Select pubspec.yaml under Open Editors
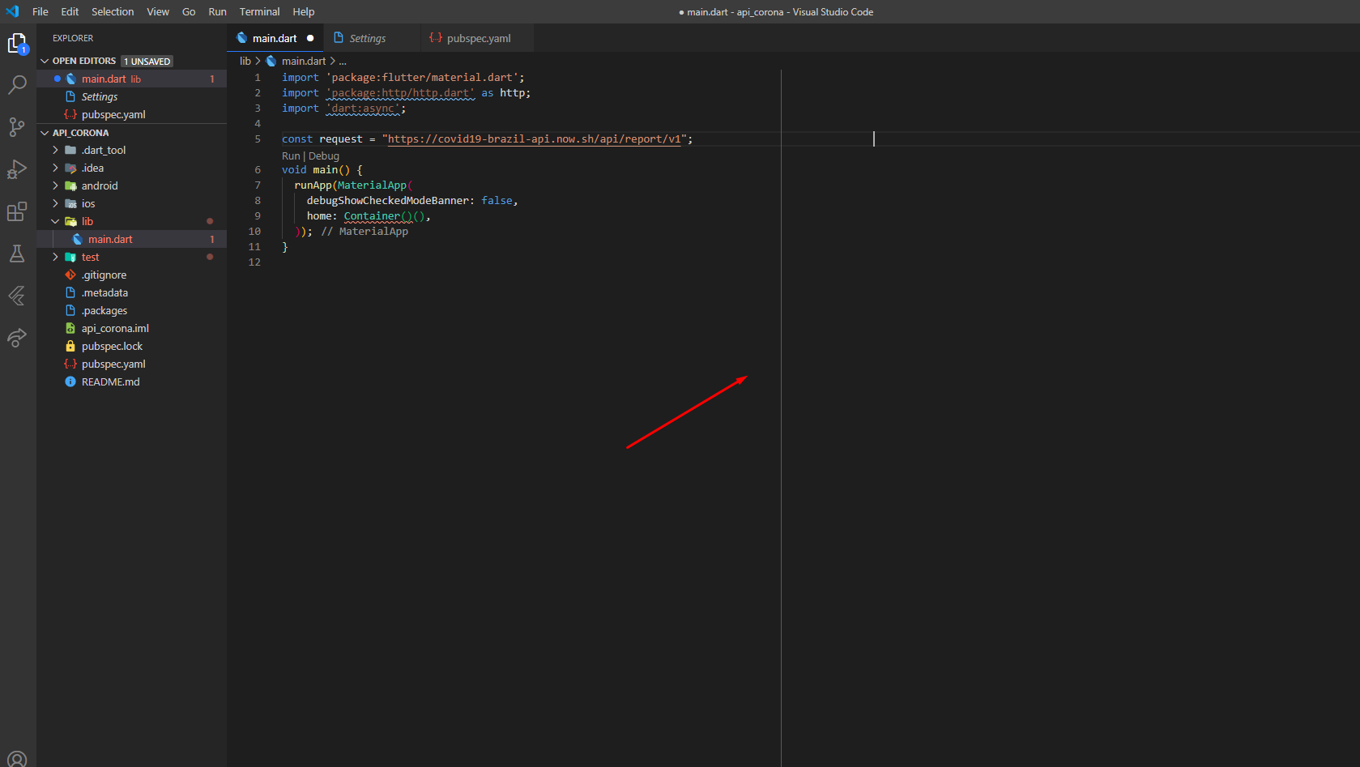The height and width of the screenshot is (767, 1360). 131,114
